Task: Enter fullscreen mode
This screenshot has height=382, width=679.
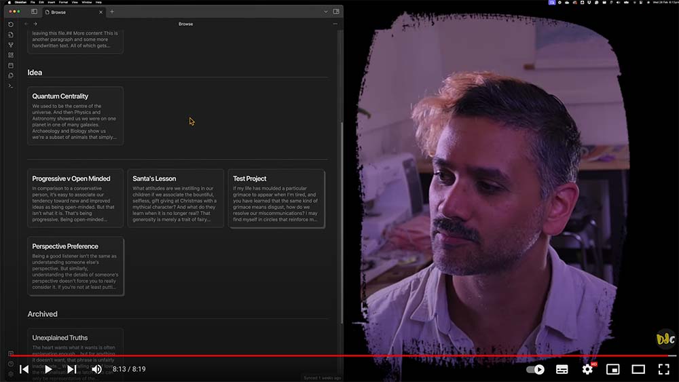Action: (664, 370)
